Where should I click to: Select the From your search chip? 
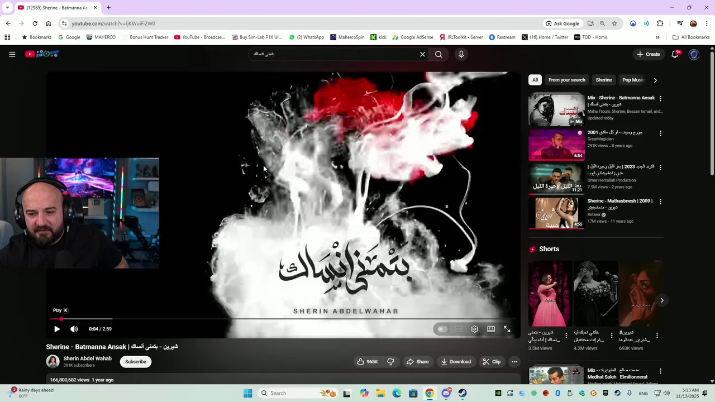[x=567, y=80]
